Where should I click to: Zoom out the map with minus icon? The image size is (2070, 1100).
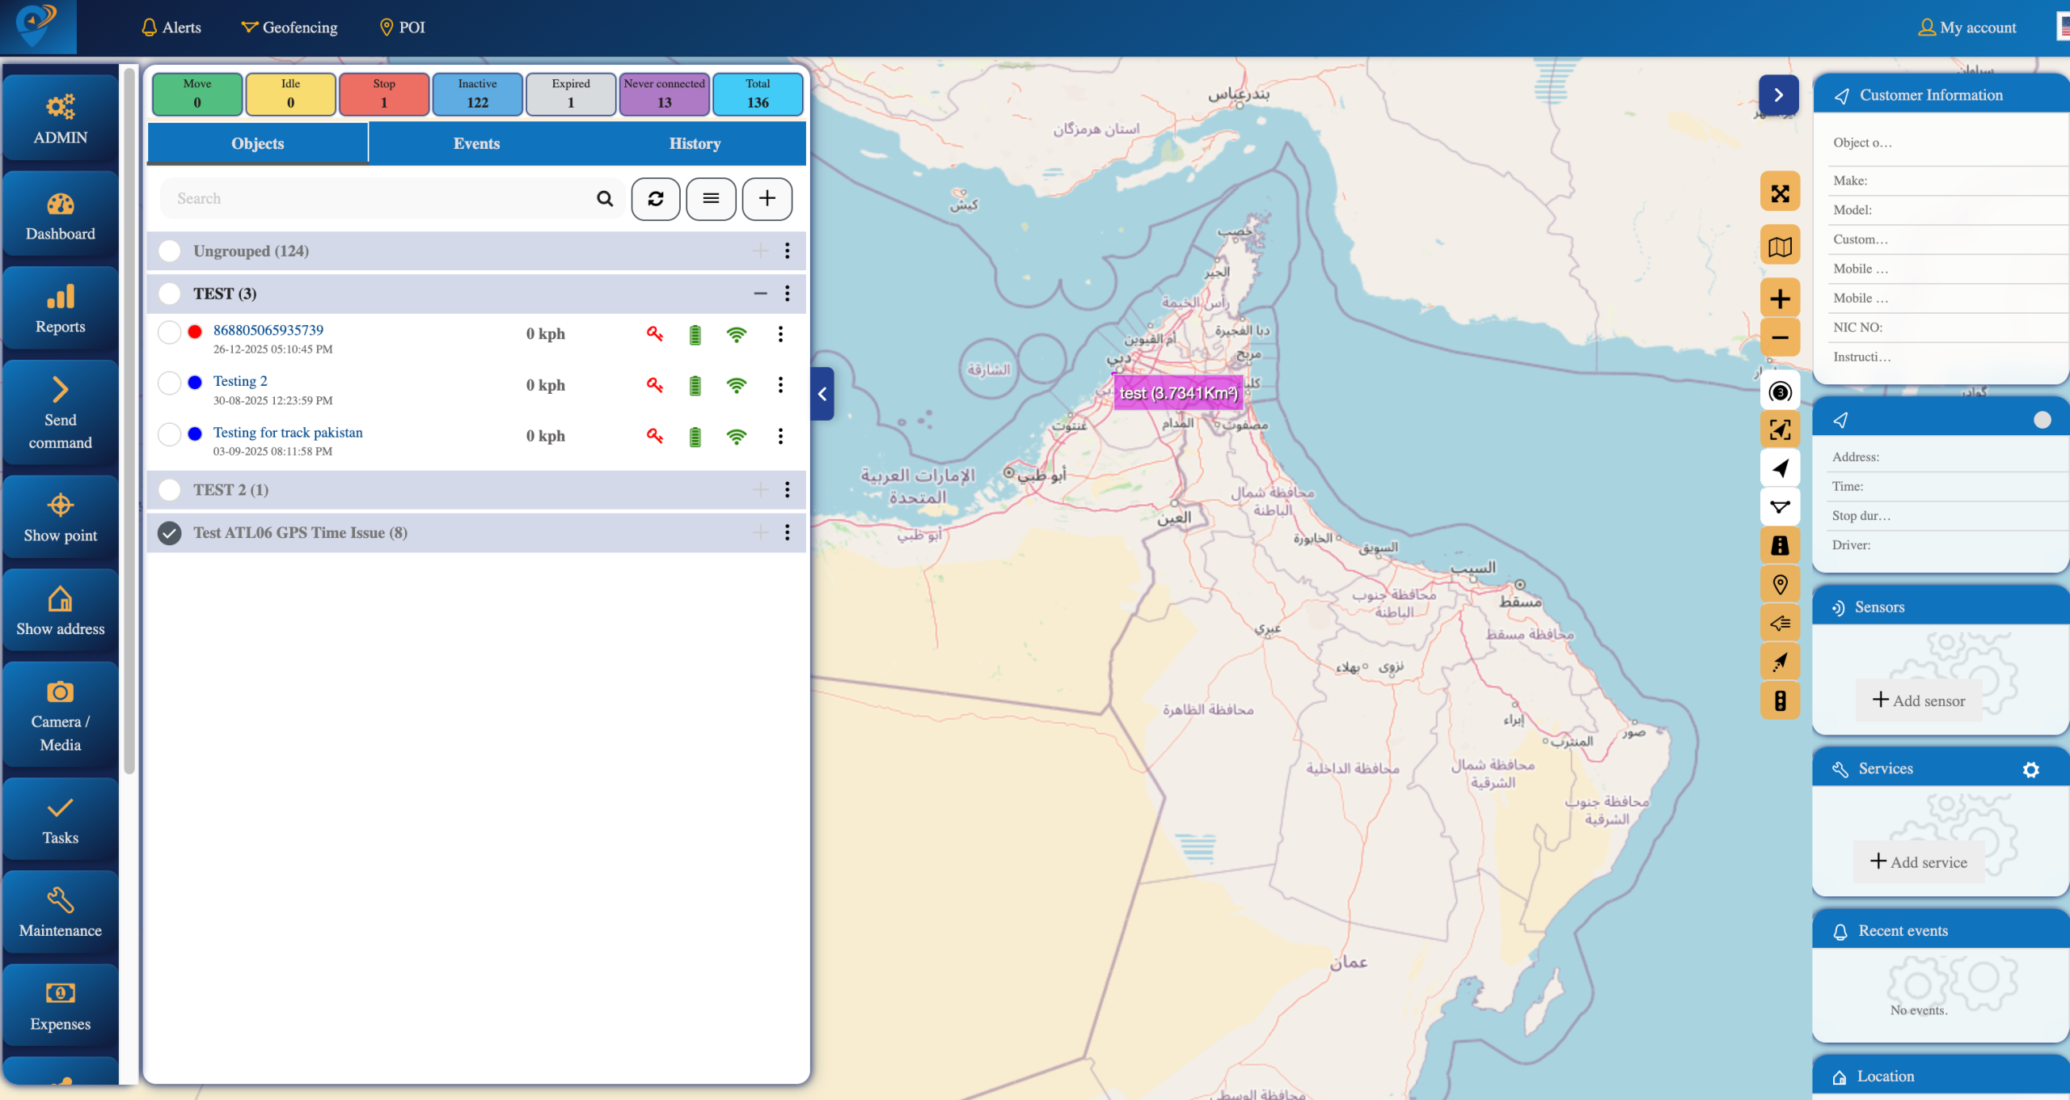coord(1780,337)
